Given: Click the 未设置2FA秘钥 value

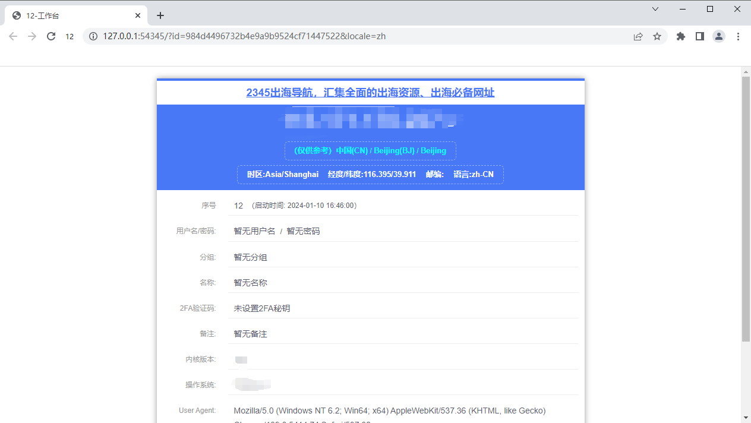Looking at the screenshot, I should point(262,308).
